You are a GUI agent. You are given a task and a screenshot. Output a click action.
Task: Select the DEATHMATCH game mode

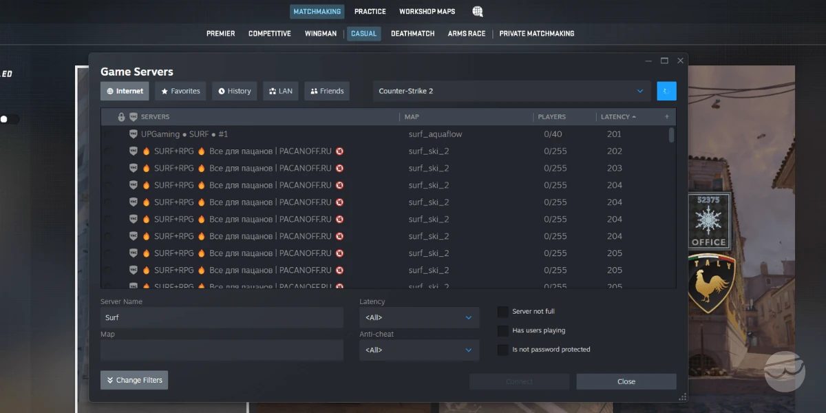413,34
